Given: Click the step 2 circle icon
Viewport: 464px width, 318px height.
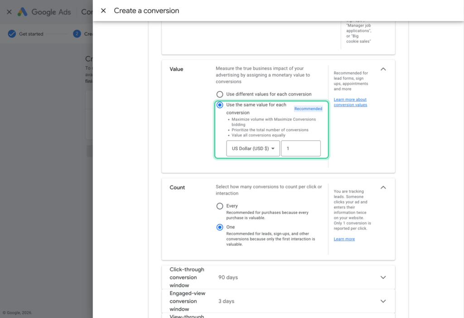Looking at the screenshot, I should pos(77,34).
